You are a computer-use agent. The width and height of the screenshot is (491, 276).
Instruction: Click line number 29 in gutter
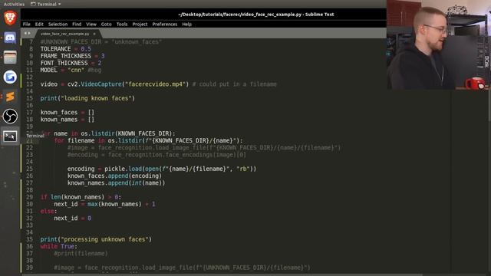(29, 197)
